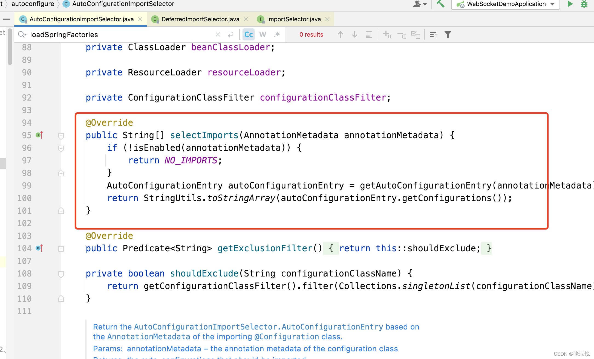Toggle Match Case search option
Image resolution: width=594 pixels, height=359 pixels.
249,35
